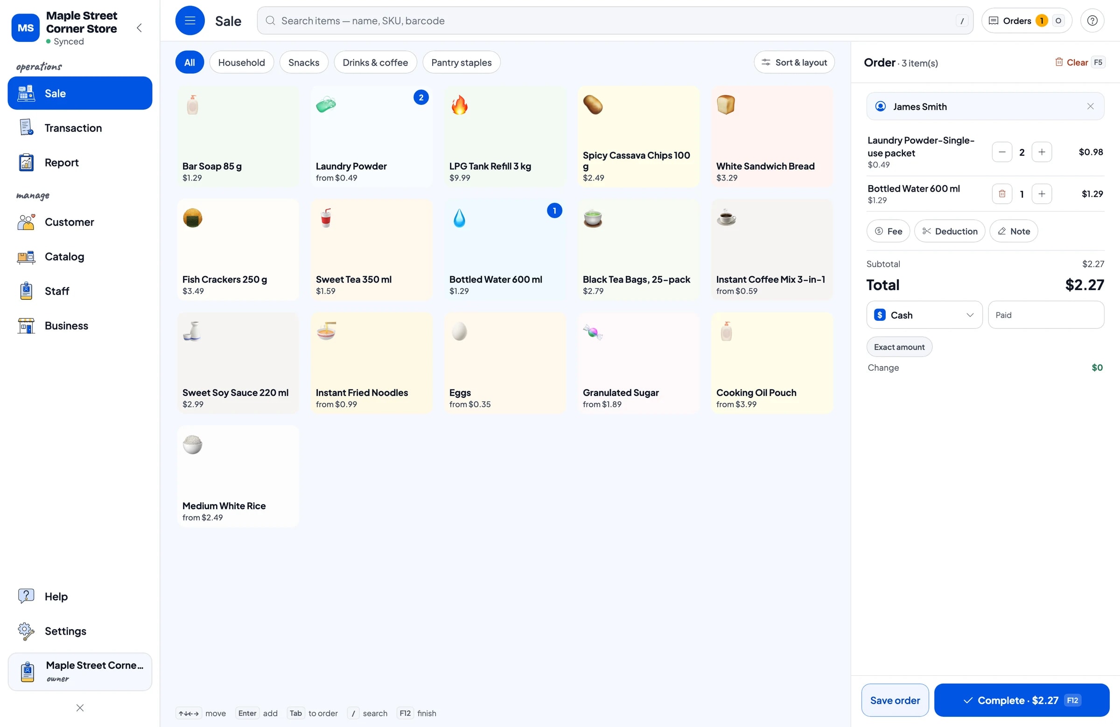This screenshot has height=727, width=1120.
Task: Open Help in the sidebar
Action: pos(79,597)
